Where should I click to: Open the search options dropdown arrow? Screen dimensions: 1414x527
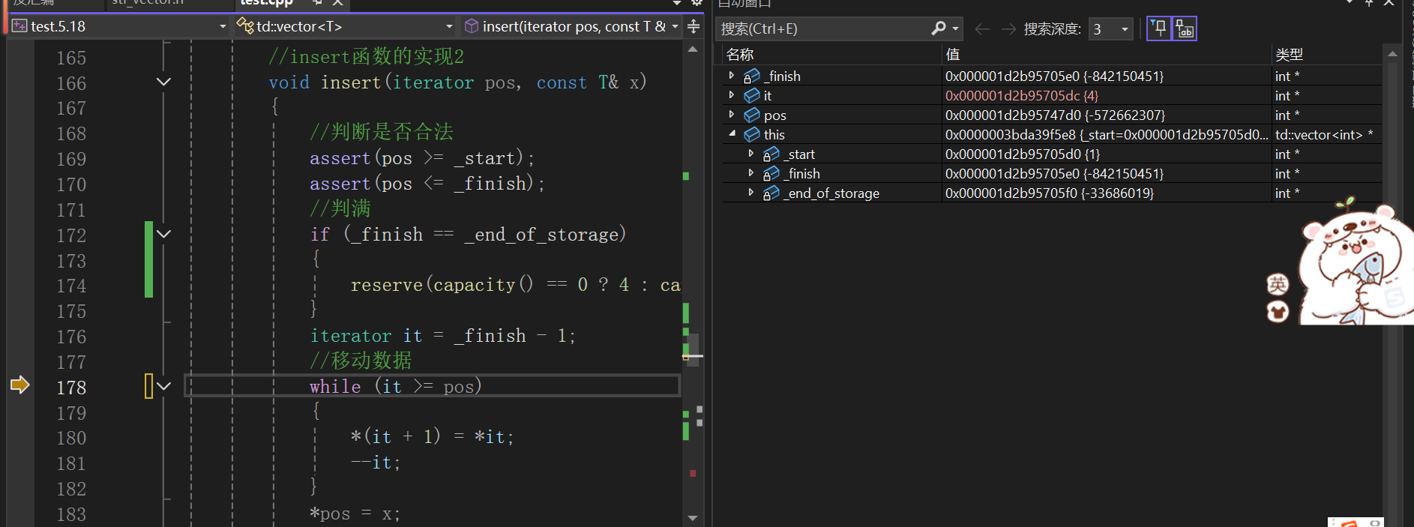coord(955,28)
